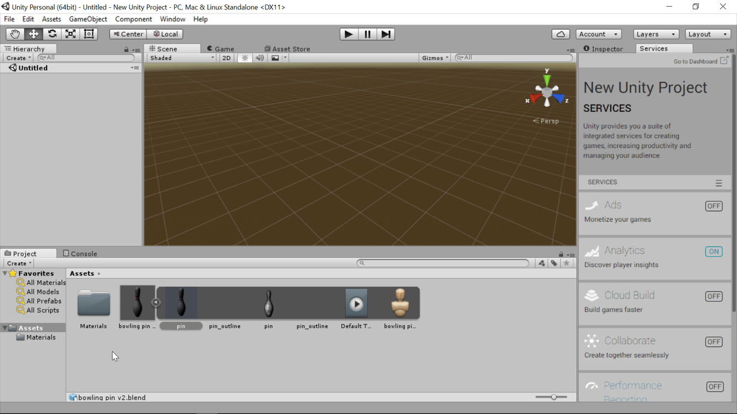Collapse the bowling pin v2 asset arrow
The width and height of the screenshot is (737, 414).
[156, 302]
